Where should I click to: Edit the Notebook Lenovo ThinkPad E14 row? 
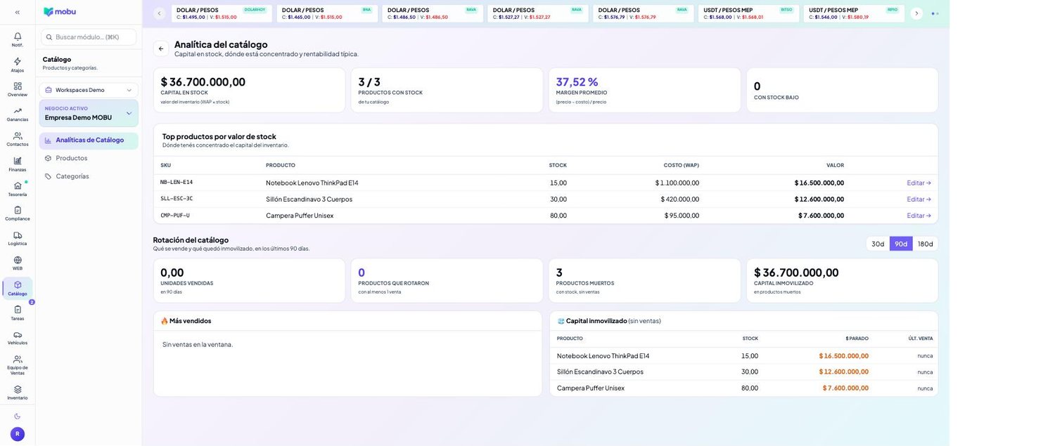[919, 183]
